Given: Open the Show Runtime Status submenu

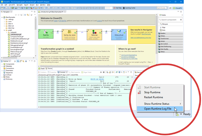Looking at the screenshot, I should pos(160,104).
